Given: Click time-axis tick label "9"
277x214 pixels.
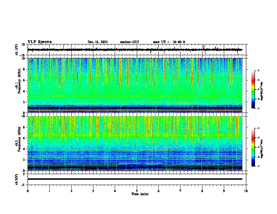Looking at the screenshot, I should 224,191.
